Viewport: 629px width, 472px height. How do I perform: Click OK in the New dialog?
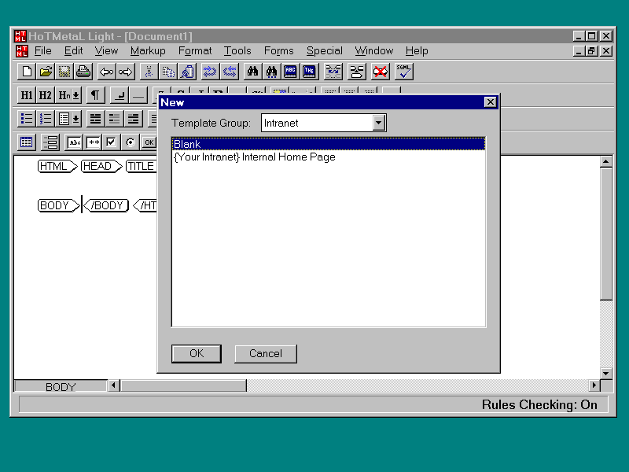[197, 353]
